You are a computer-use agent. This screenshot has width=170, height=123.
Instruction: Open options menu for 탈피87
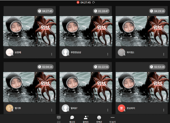[x=108, y=110]
